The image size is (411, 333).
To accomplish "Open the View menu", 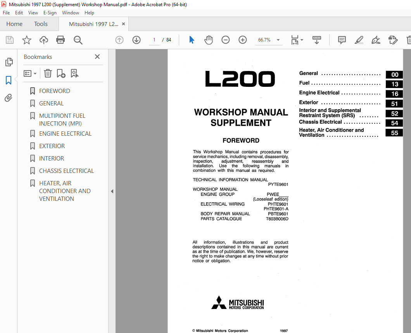I will pyautogui.click(x=33, y=12).
